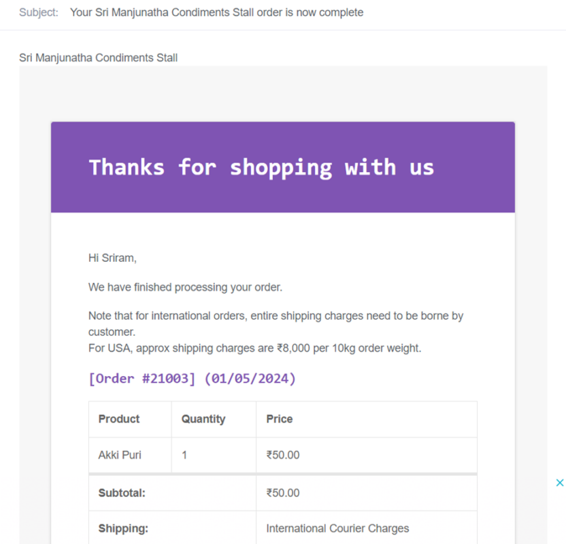Click the Hi Sriram greeting
Viewport: 566px width, 544px height.
point(112,258)
